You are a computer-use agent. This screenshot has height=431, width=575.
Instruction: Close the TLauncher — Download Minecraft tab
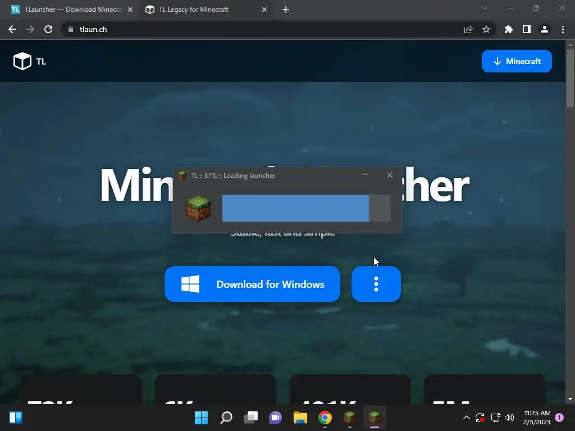pyautogui.click(x=130, y=10)
